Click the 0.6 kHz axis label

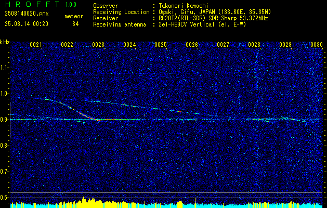pyautogui.click(x=5, y=198)
